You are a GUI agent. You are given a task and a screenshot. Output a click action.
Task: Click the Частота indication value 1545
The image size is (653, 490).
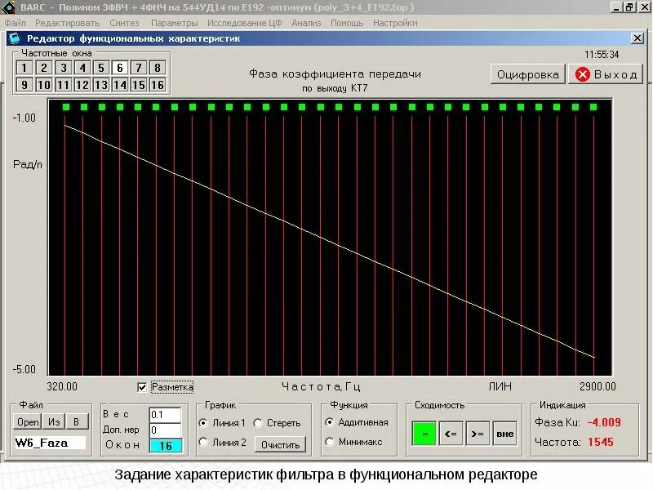[x=601, y=442]
